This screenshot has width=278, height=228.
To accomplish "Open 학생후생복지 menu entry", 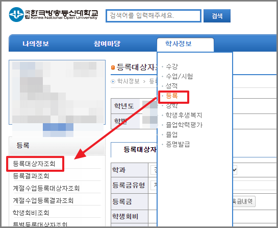I will click(x=184, y=115).
